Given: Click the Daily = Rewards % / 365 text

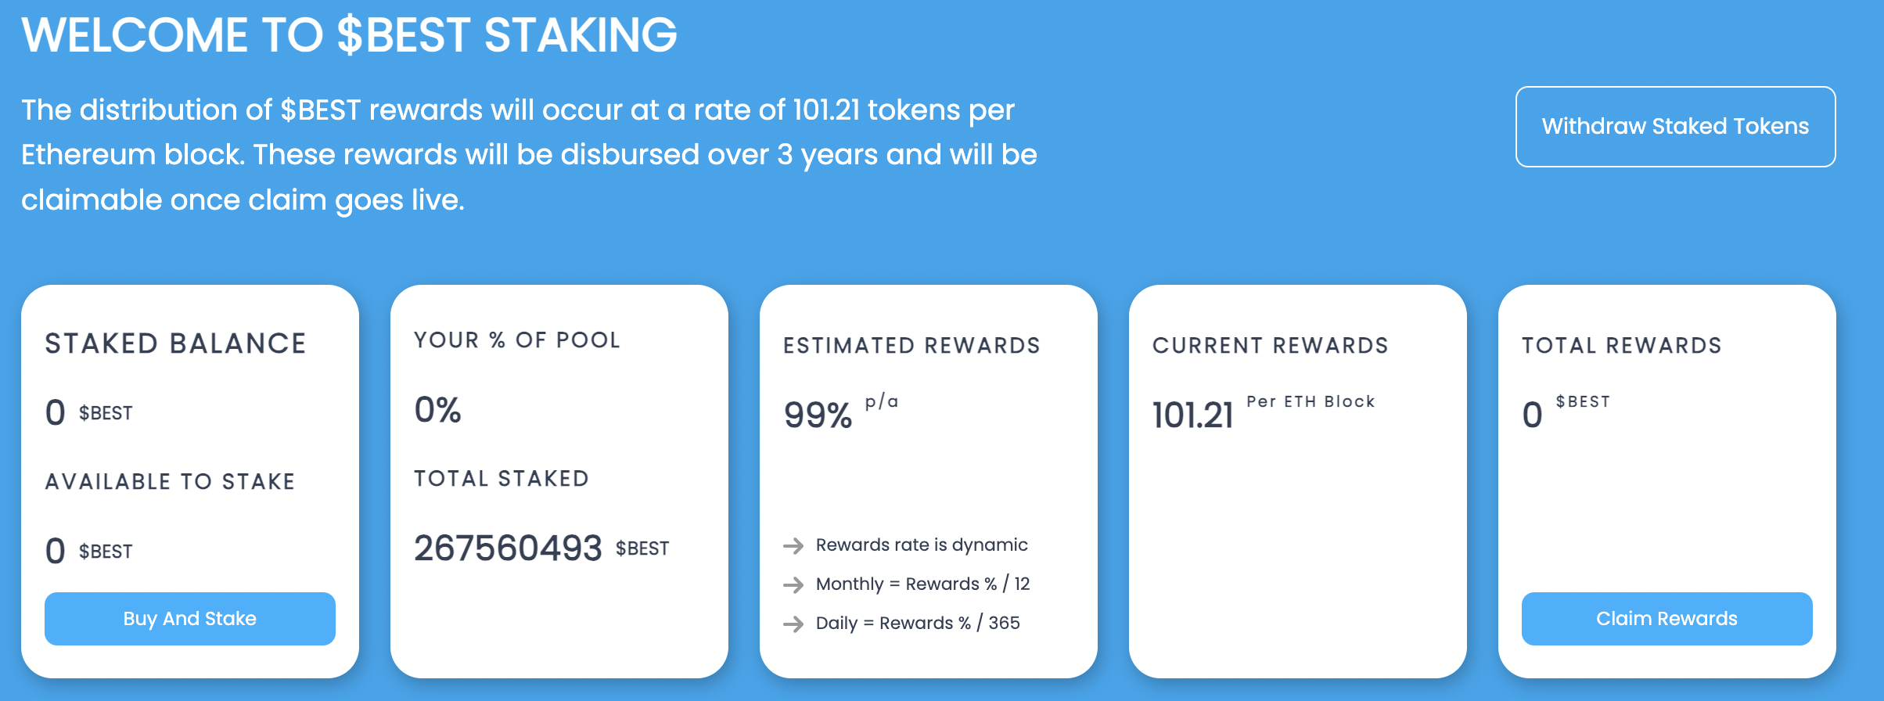Looking at the screenshot, I should [918, 623].
